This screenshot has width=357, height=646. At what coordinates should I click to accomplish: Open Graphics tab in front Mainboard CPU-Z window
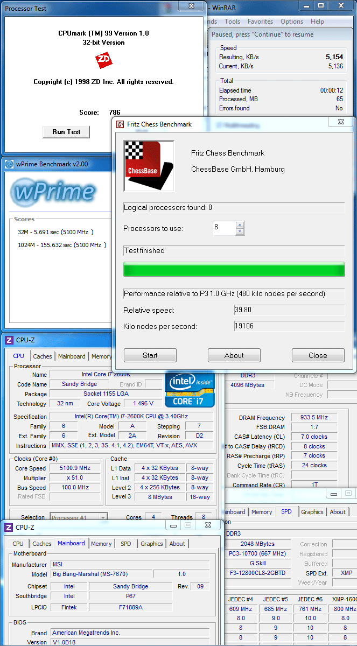pos(152,544)
